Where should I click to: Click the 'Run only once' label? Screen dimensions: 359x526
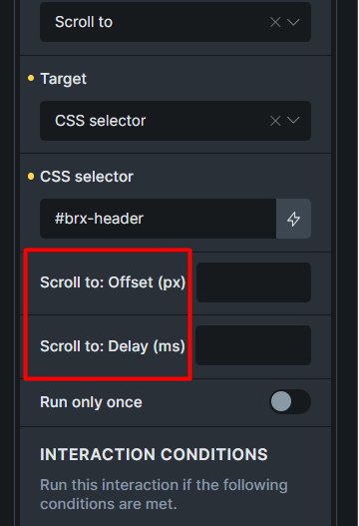point(91,402)
